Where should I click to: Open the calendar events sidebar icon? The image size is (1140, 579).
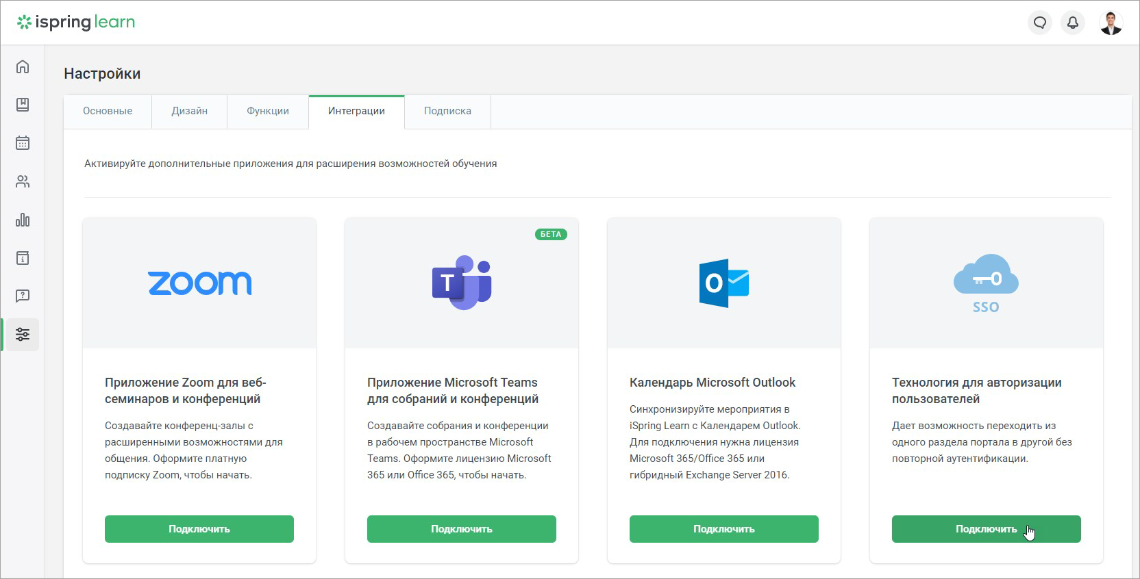23,143
